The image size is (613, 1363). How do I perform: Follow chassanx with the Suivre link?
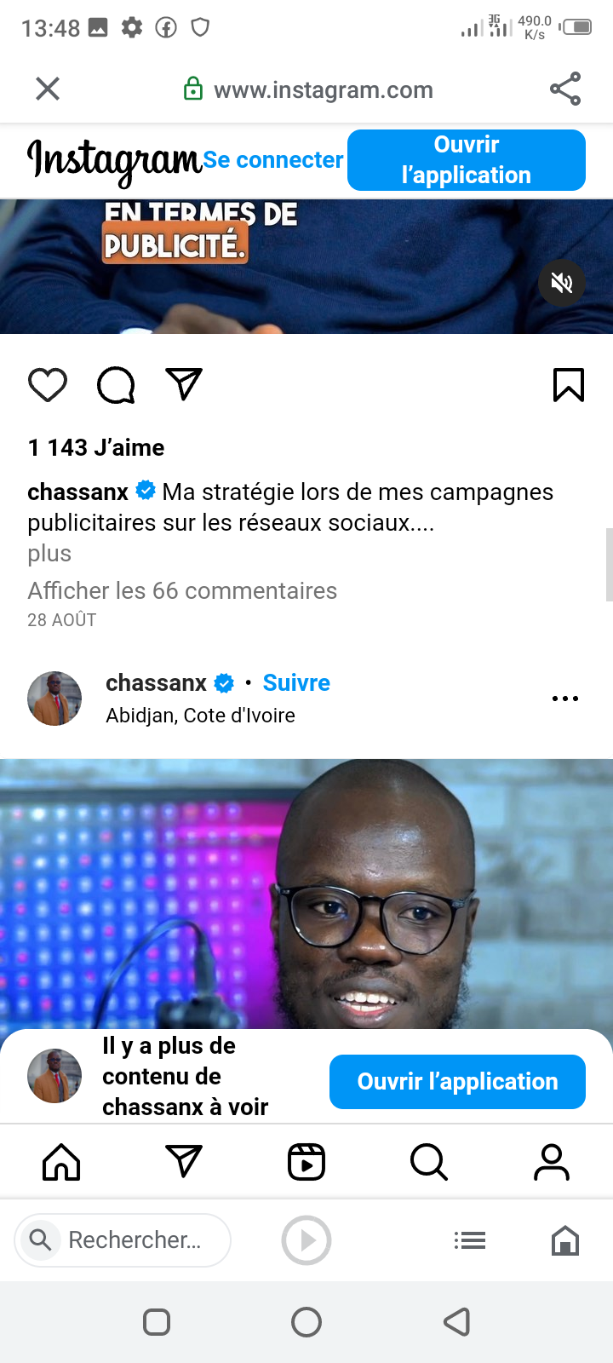pos(296,682)
